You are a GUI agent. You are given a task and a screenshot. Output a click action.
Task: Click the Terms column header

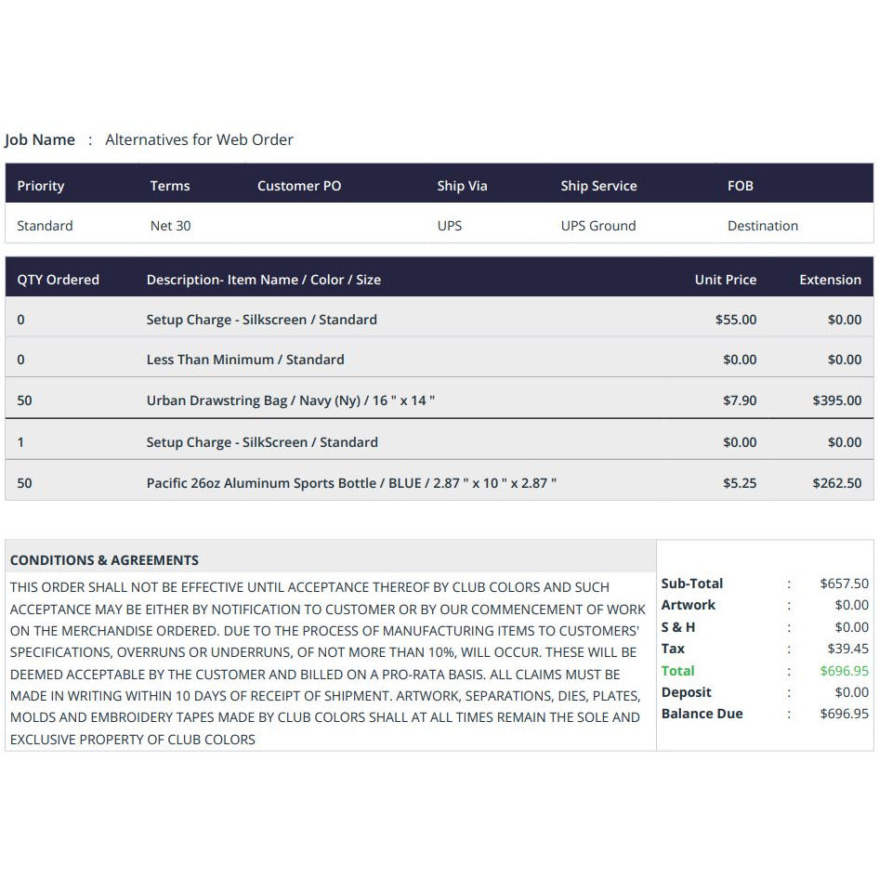(170, 186)
